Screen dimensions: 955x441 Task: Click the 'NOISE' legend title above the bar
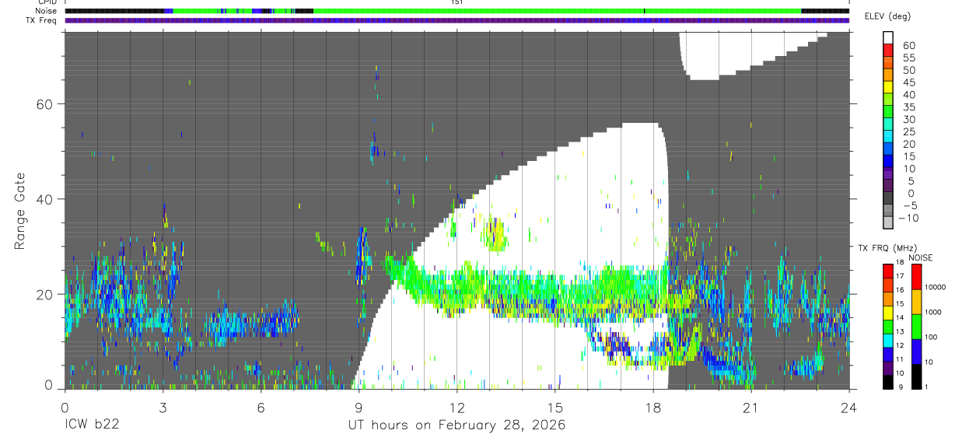[920, 257]
